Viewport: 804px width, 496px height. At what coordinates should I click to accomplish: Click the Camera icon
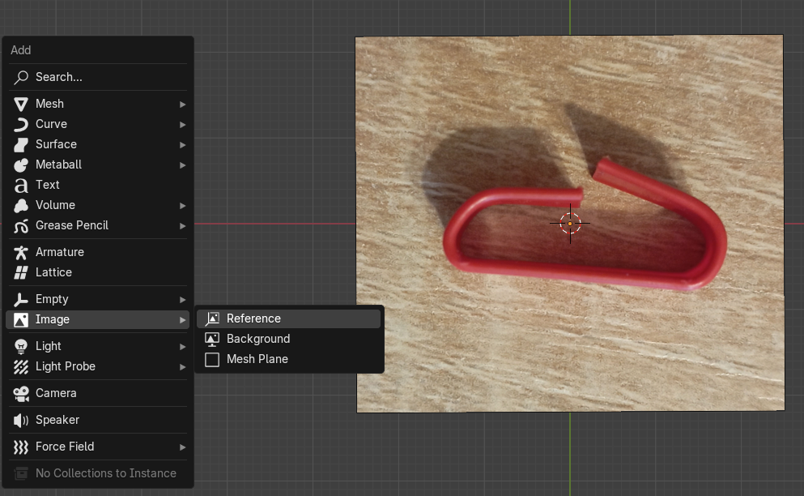tap(21, 393)
